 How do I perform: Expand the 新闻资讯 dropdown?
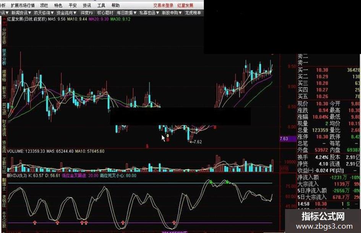21,13
